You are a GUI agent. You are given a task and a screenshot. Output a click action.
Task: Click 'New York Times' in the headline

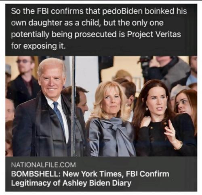pos(92,174)
